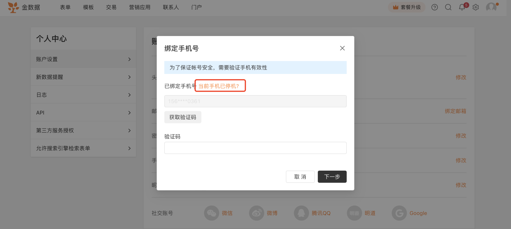Expand 第三方服务授权 chevron in sidebar
The image size is (511, 229).
pyautogui.click(x=130, y=131)
